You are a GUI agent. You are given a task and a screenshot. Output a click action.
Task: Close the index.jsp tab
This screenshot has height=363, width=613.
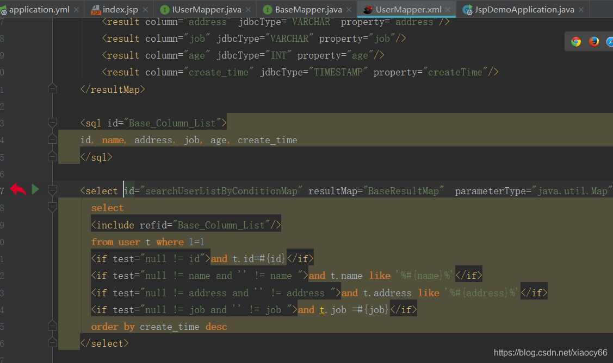[x=145, y=10]
